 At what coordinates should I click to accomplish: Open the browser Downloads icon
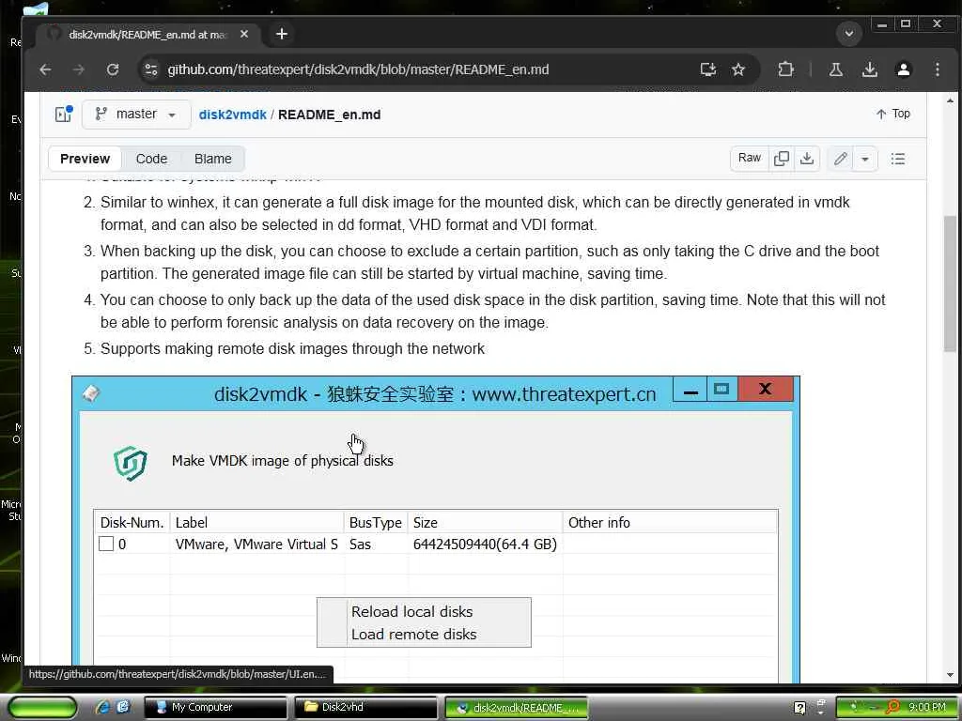click(x=869, y=69)
